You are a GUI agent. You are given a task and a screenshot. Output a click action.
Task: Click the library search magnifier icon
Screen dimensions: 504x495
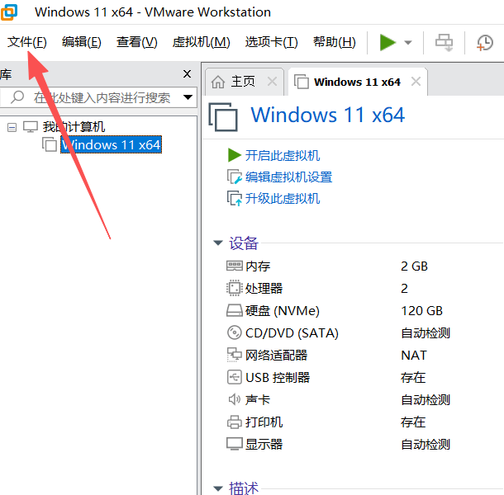tap(17, 97)
